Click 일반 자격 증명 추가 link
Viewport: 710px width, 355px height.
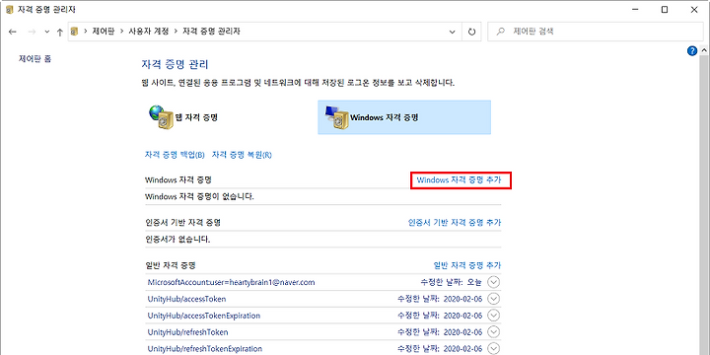tap(467, 265)
